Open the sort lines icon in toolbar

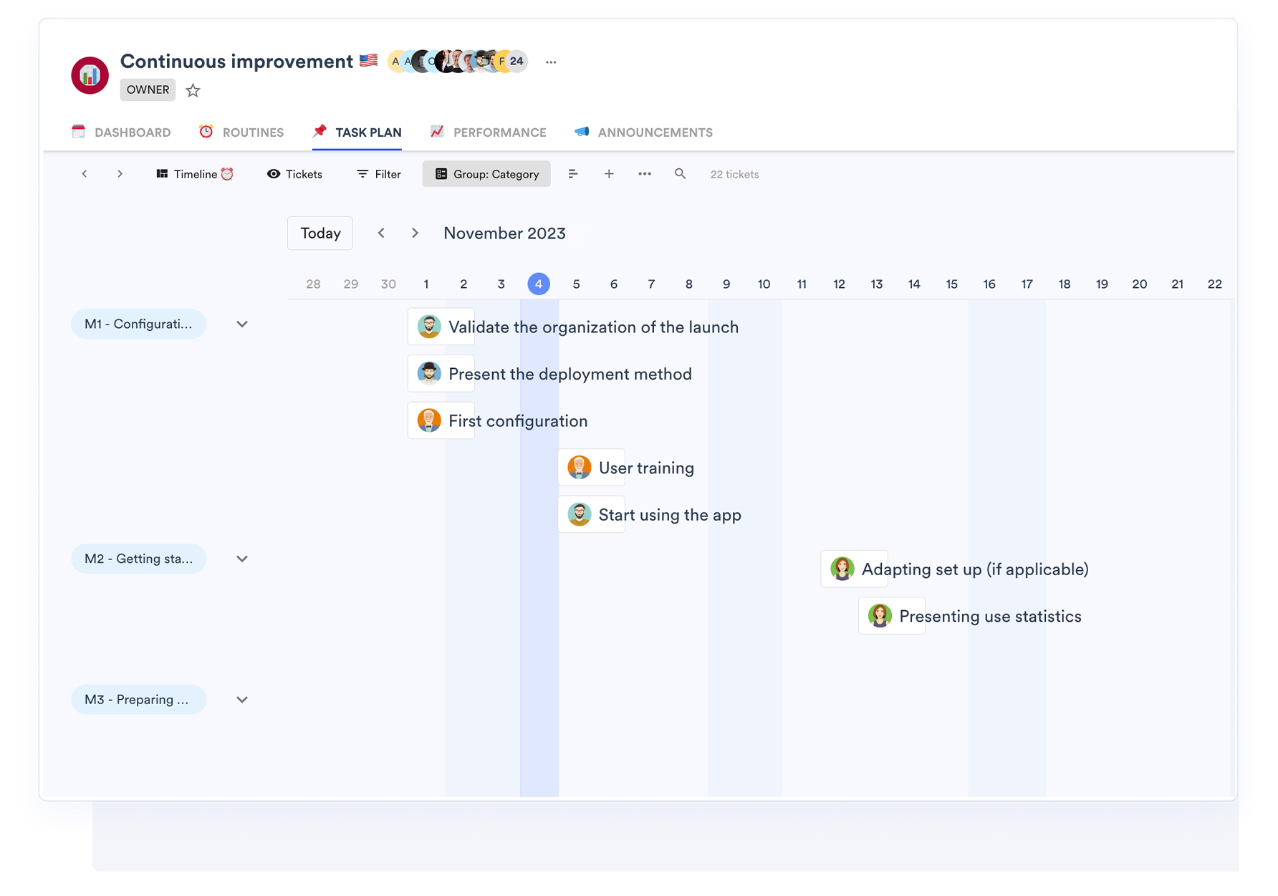(x=572, y=174)
